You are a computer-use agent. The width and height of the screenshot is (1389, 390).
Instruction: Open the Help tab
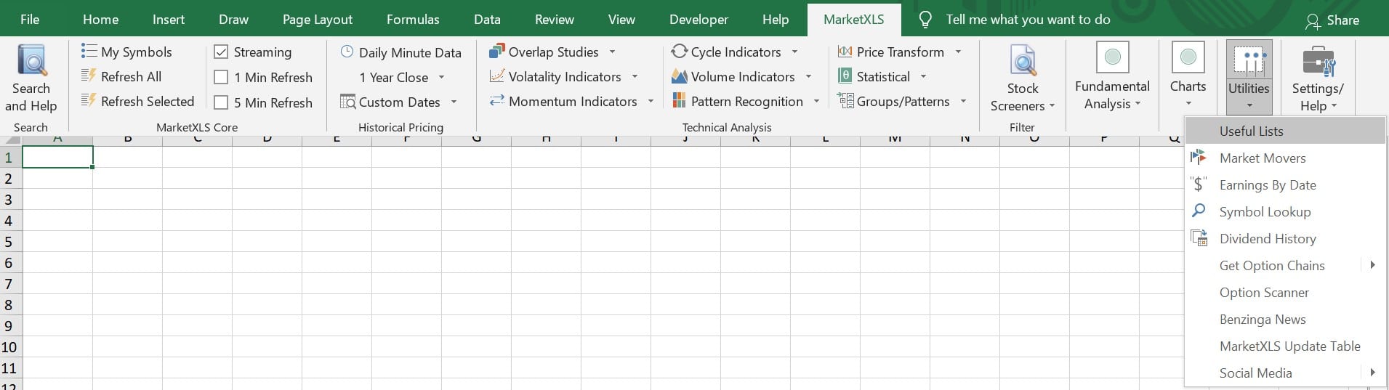[776, 20]
